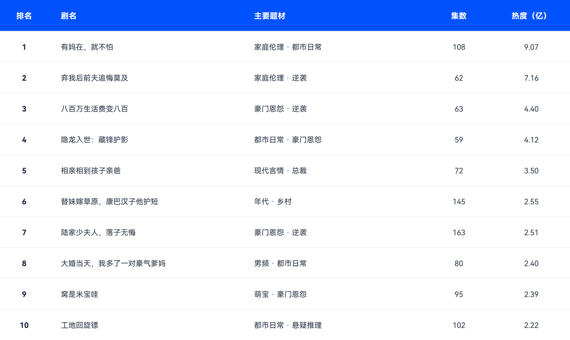Viewport: 570px width, 340px height.
Task: Select genre 男频 · 都市日常
Action: point(280,264)
